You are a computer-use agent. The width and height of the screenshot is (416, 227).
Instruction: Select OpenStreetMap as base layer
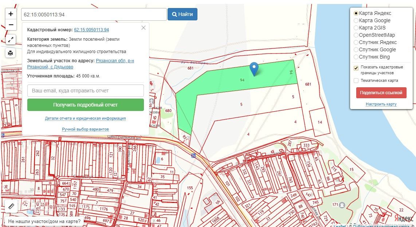pos(356,35)
